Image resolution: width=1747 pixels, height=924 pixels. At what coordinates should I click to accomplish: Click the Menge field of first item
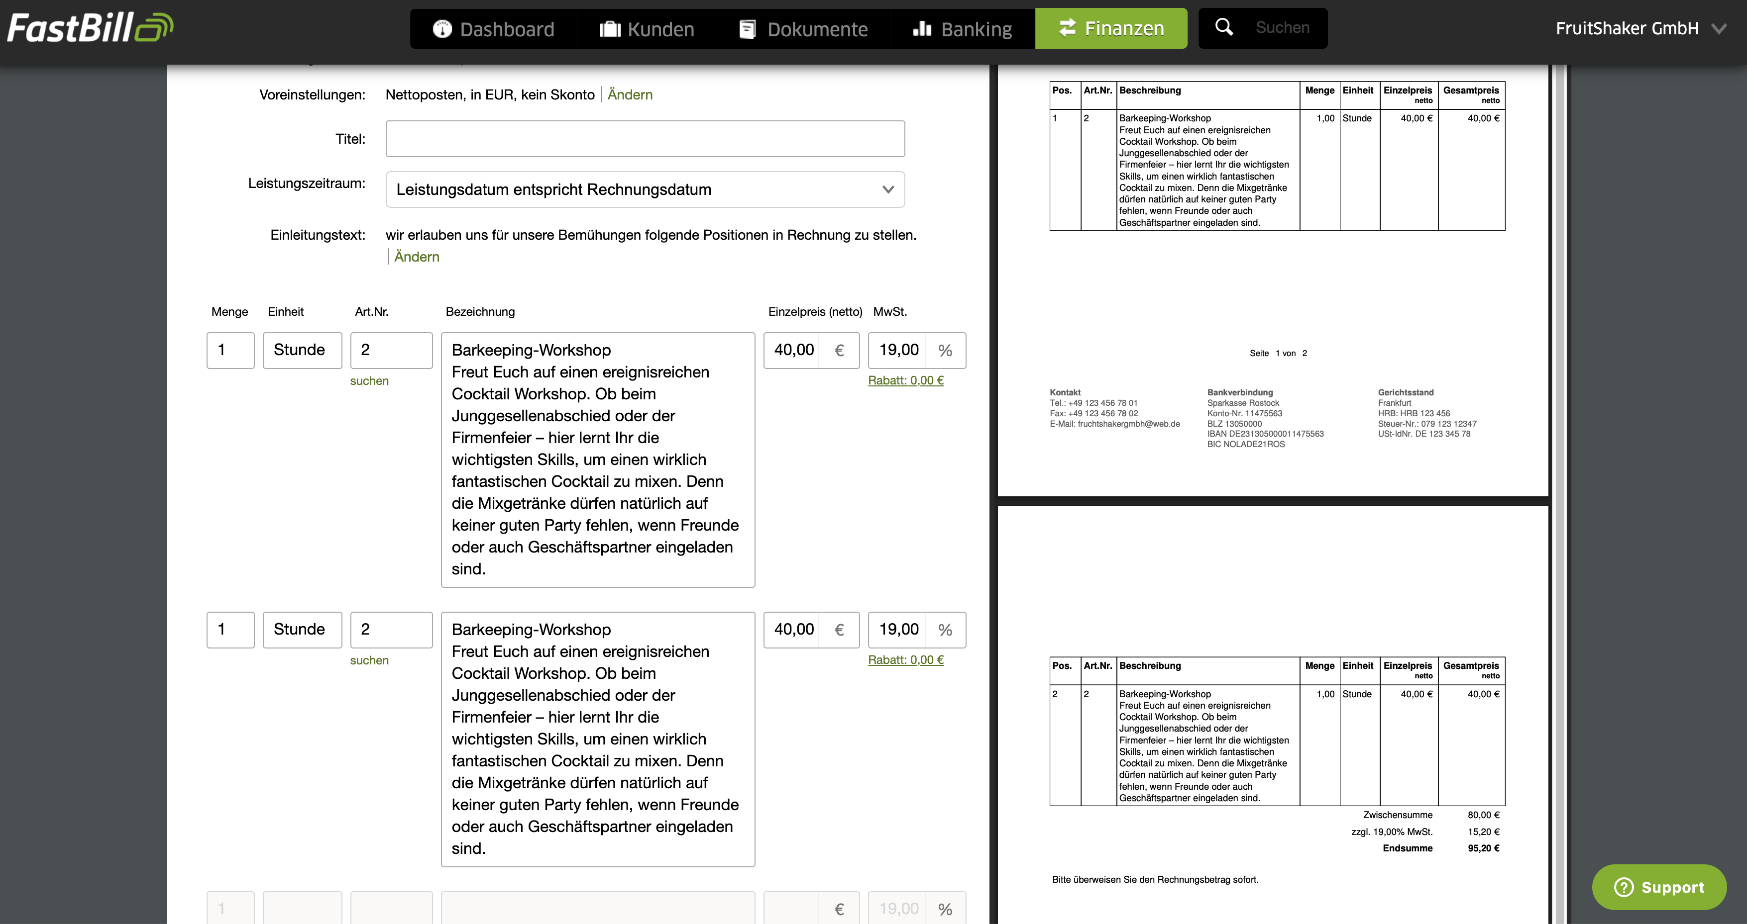click(x=230, y=350)
